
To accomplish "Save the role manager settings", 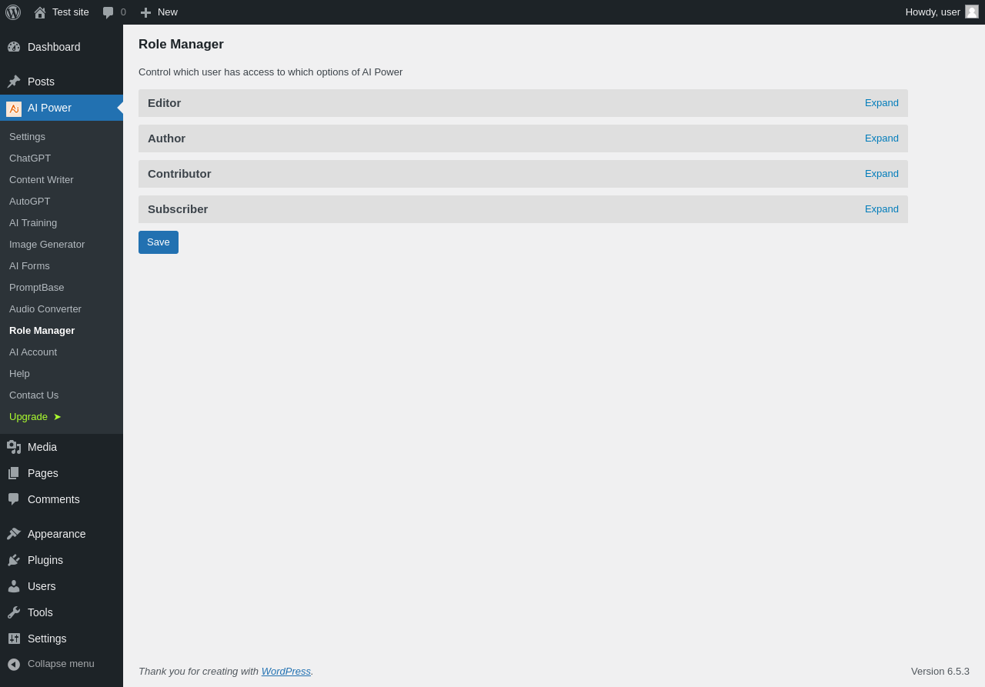I will [x=159, y=242].
